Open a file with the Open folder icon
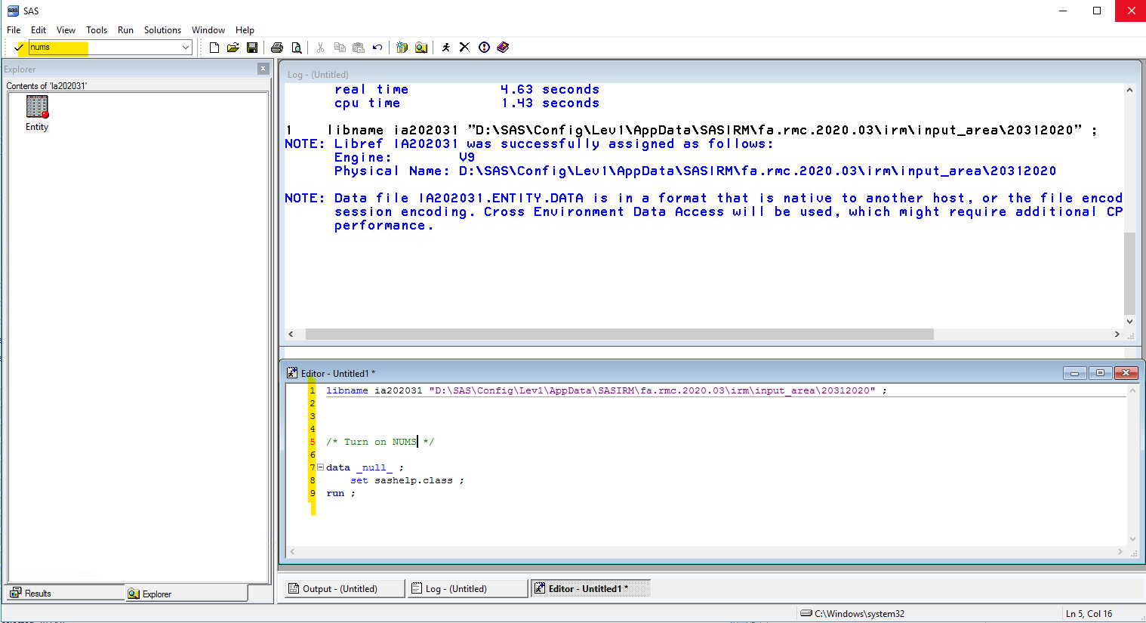This screenshot has height=623, width=1146. click(x=233, y=48)
